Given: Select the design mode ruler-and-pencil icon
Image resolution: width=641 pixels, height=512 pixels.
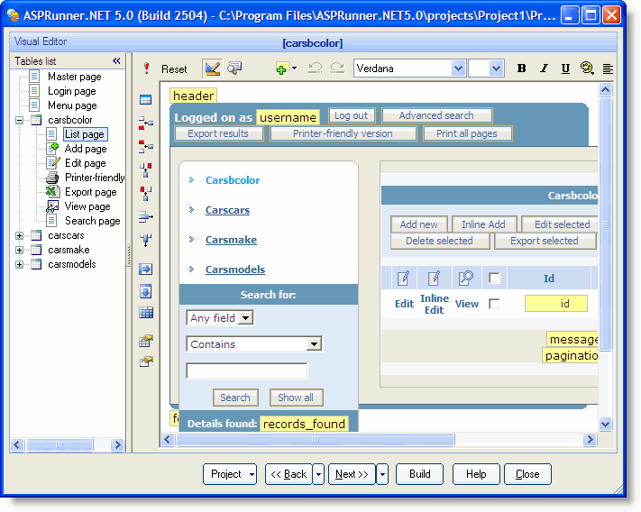Looking at the screenshot, I should (212, 69).
